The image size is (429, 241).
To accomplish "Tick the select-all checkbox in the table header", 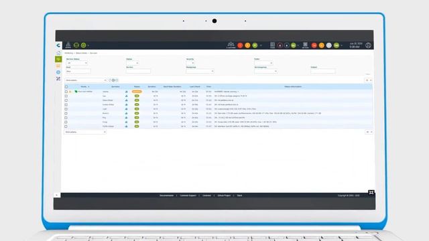I will [66, 86].
